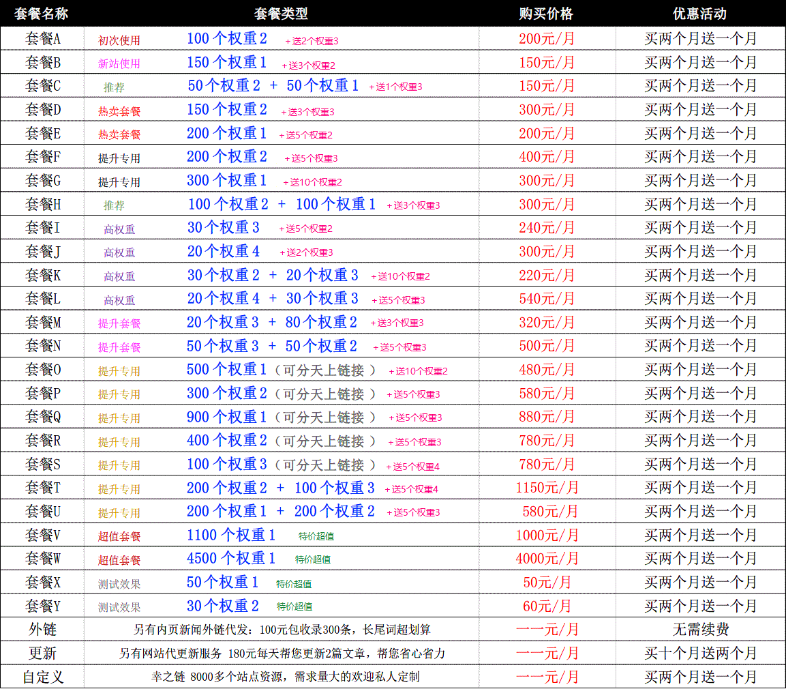Viewport: 786px width, 689px height.
Task: Click the 1150元/月 price of 套餐T
Action: (x=547, y=487)
